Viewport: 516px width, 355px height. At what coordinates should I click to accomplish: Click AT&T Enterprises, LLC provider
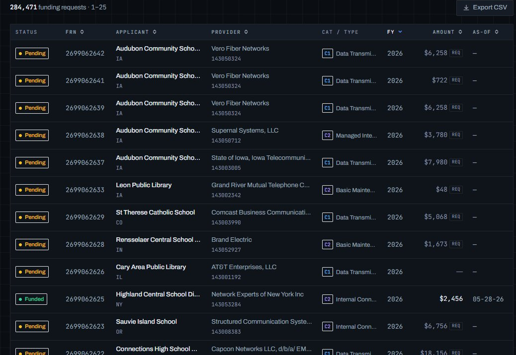tap(244, 267)
